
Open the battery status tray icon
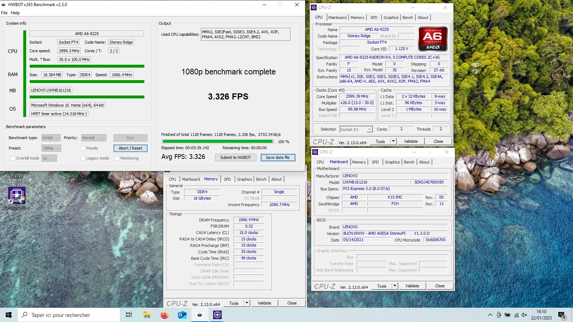[507, 315]
